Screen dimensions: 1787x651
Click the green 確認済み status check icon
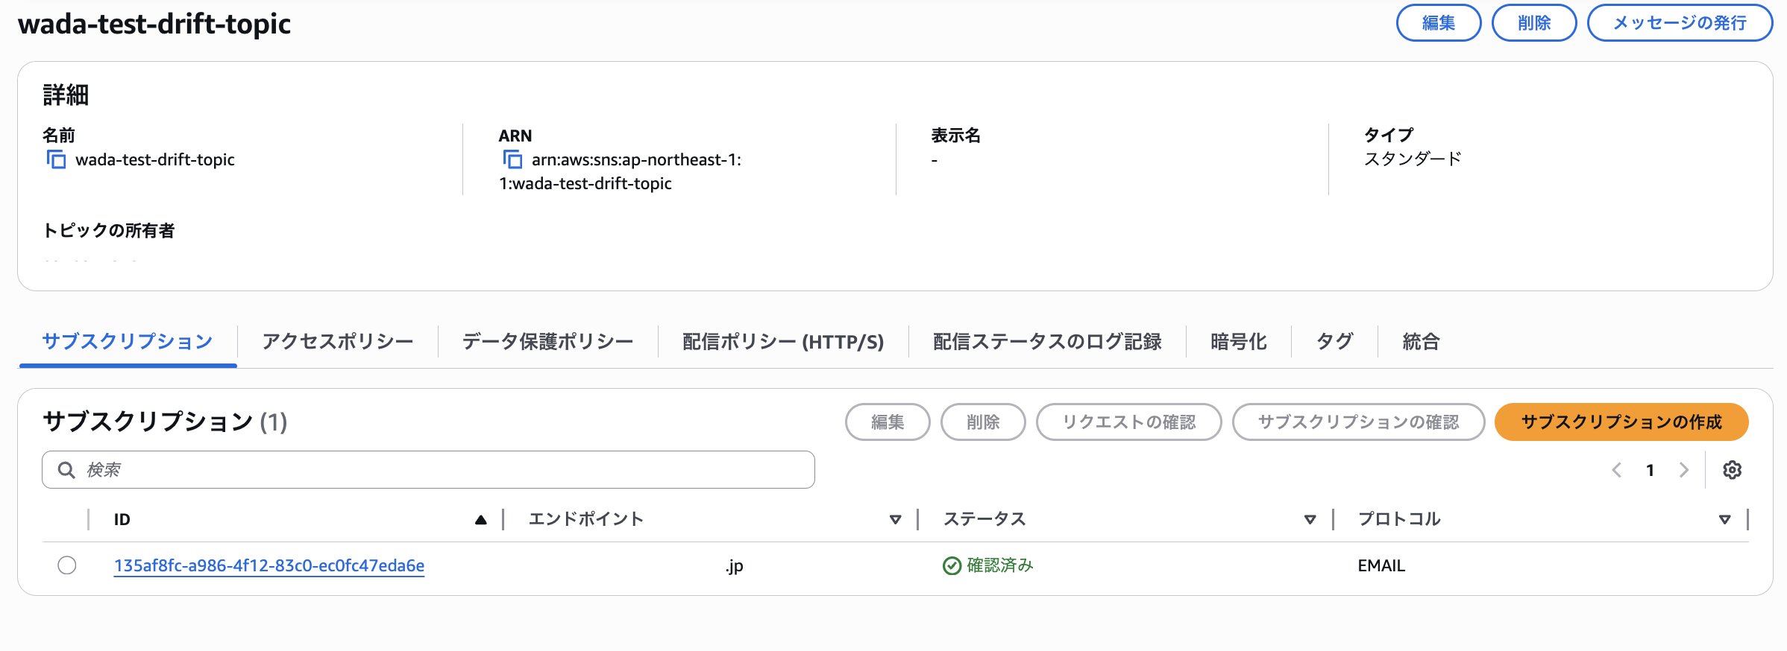point(952,566)
